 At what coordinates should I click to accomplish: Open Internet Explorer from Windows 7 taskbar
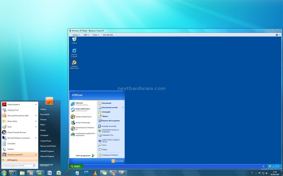pos(13,173)
